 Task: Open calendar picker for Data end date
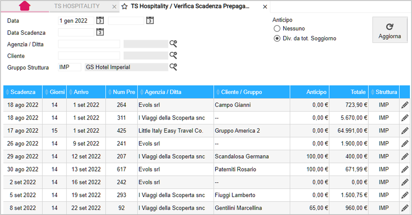150,21
